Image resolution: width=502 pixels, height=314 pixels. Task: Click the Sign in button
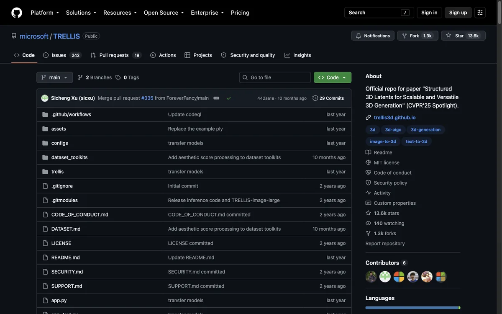[x=430, y=13]
